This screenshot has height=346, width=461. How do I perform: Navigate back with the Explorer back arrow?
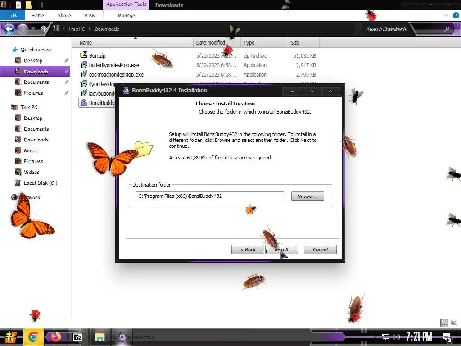(9, 29)
